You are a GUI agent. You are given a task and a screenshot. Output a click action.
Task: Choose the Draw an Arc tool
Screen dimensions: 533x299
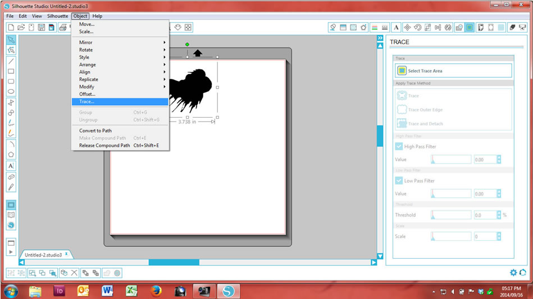pyautogui.click(x=11, y=144)
